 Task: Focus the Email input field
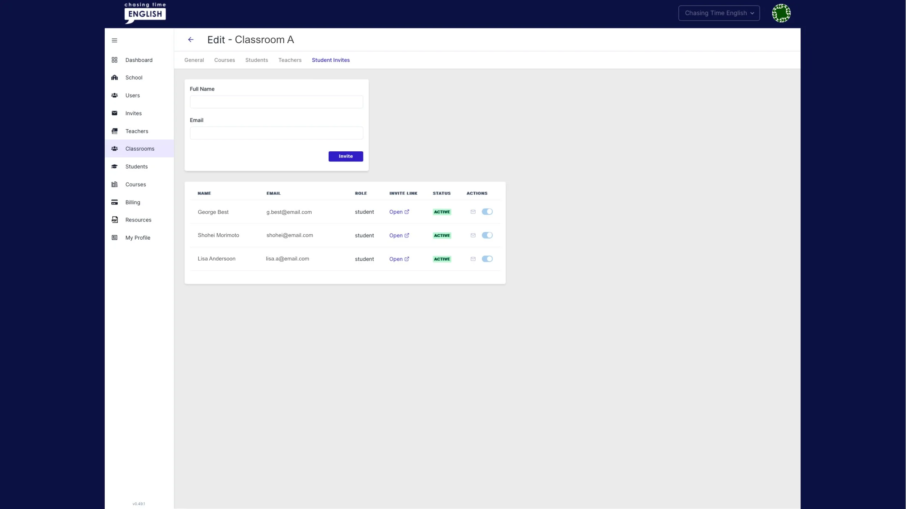coord(276,133)
